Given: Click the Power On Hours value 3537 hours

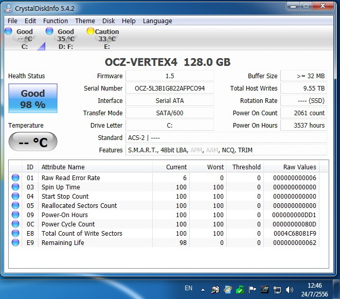Looking at the screenshot, I should pyautogui.click(x=303, y=126).
